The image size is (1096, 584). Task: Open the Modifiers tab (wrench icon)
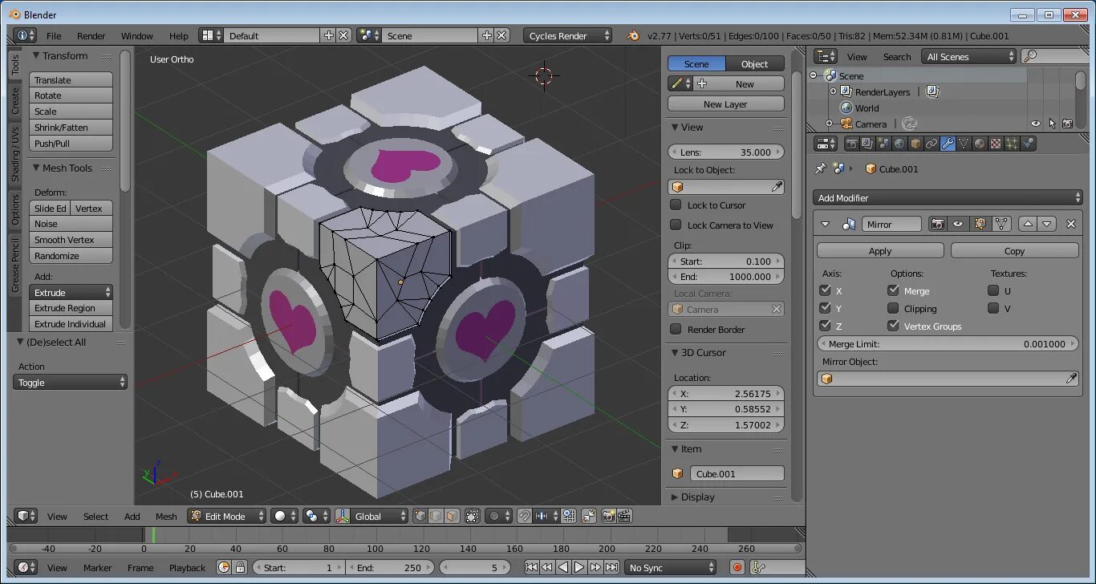click(x=948, y=144)
